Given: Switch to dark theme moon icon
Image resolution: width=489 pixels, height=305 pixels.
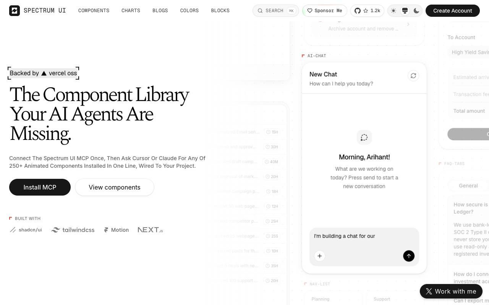Looking at the screenshot, I should [416, 11].
